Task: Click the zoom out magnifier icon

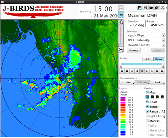Action: pyautogui.click(x=121, y=50)
